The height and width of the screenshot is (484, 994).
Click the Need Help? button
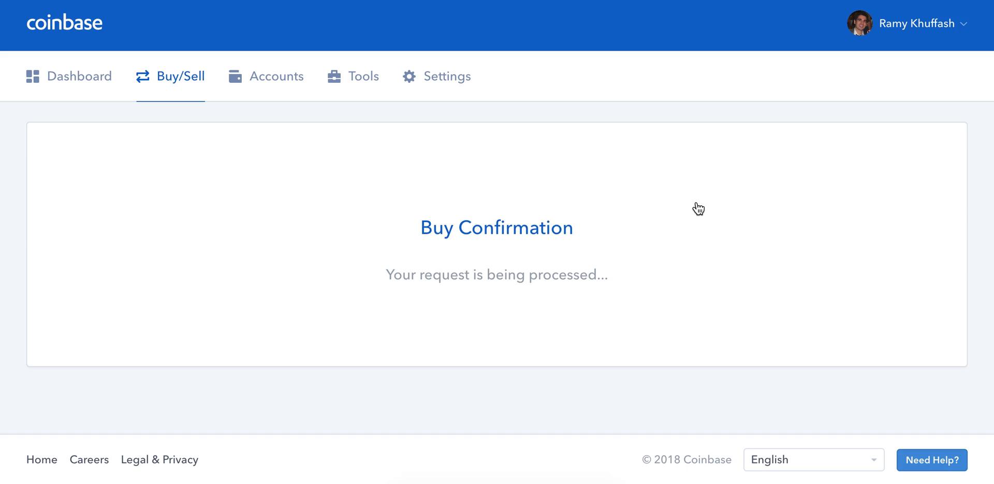click(931, 460)
